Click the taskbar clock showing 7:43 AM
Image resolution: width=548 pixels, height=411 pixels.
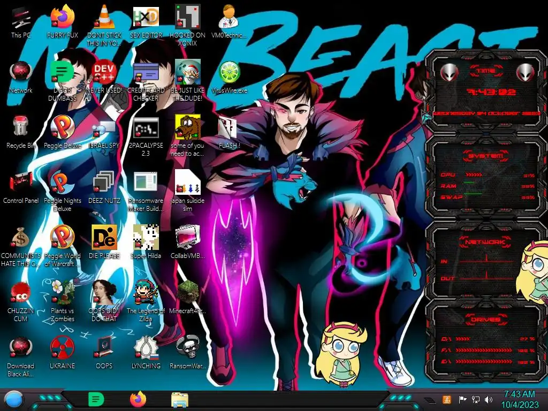[x=520, y=399]
